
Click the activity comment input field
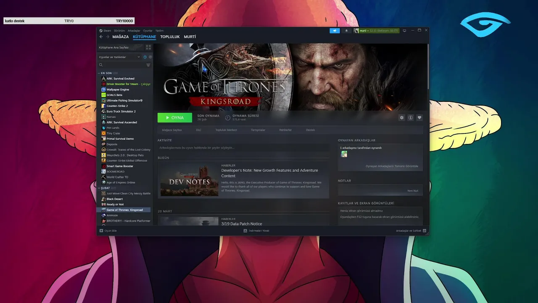(x=243, y=148)
